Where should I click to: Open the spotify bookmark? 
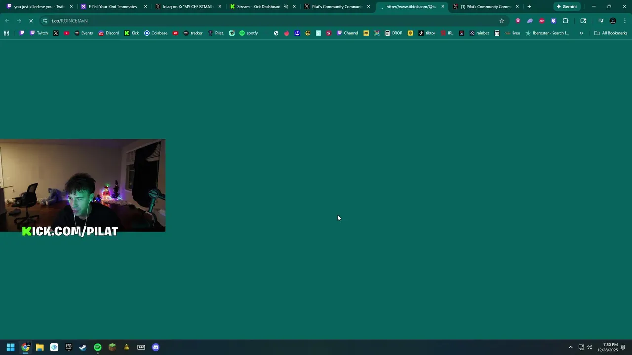[x=248, y=33]
